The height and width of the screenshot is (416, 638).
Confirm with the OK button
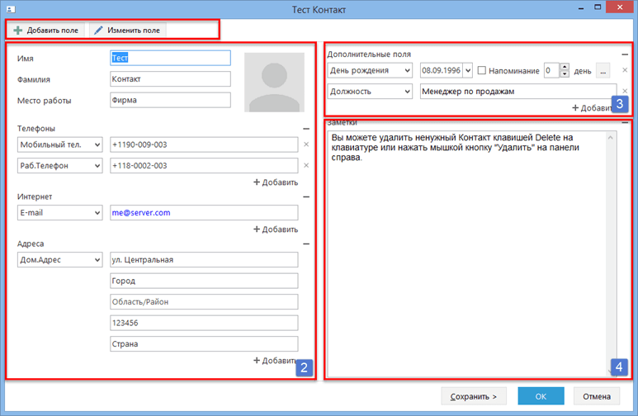[541, 396]
